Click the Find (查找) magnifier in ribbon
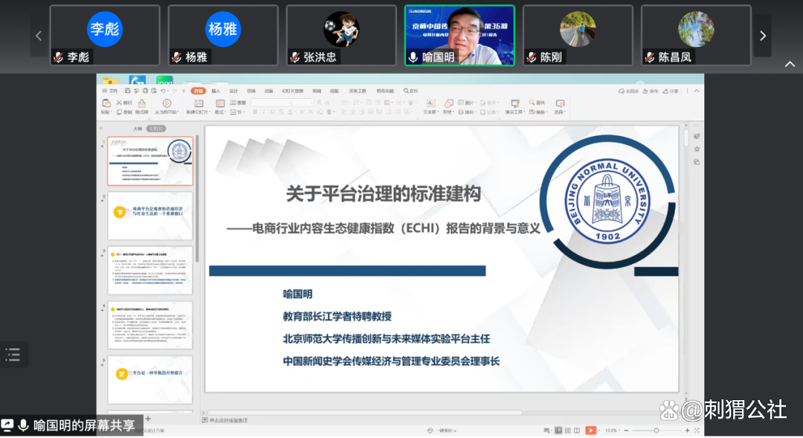The image size is (803, 438). [x=532, y=103]
